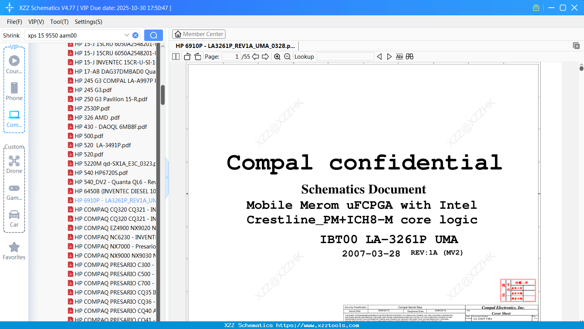Open HP 500.pdf
The height and width of the screenshot is (329, 584).
(86, 136)
